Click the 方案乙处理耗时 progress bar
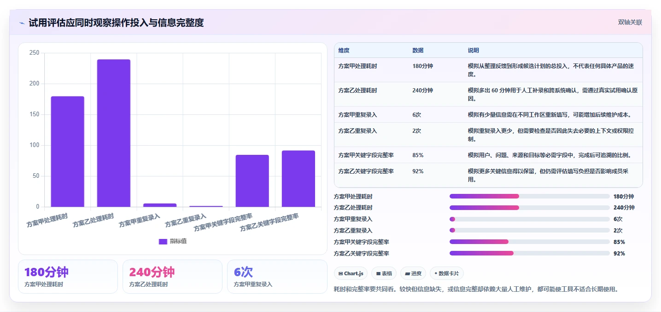The height and width of the screenshot is (312, 661). coord(530,208)
